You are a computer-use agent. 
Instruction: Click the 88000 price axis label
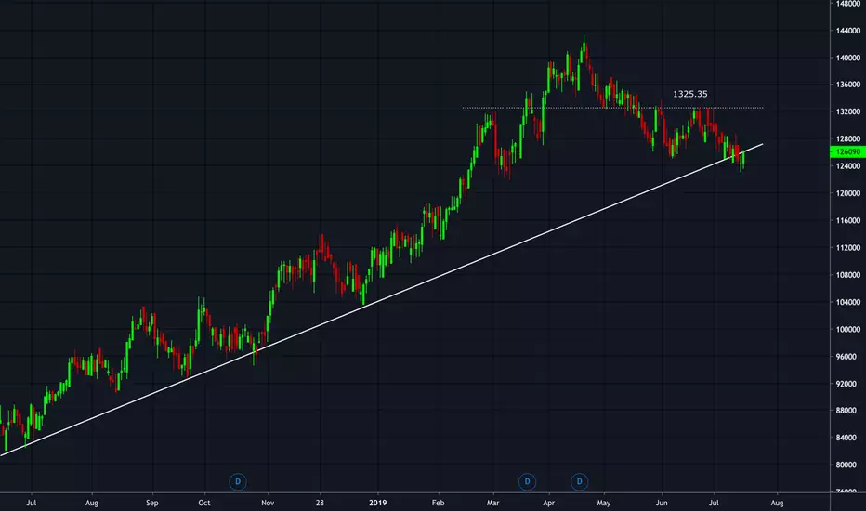click(x=847, y=411)
